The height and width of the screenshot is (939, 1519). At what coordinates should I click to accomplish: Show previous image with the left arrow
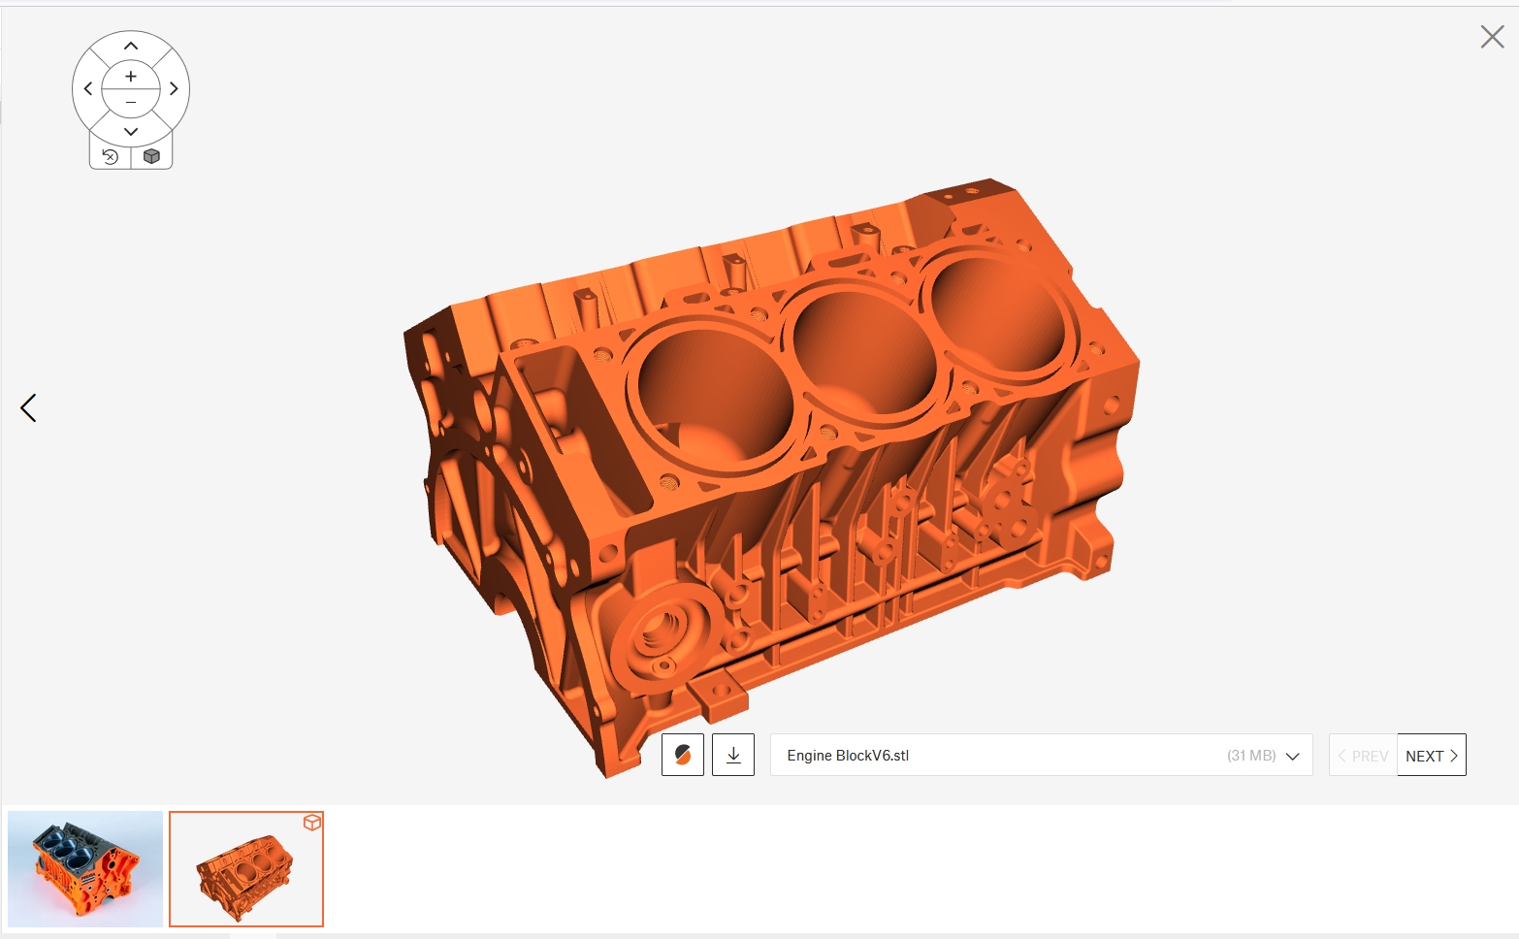pos(28,407)
